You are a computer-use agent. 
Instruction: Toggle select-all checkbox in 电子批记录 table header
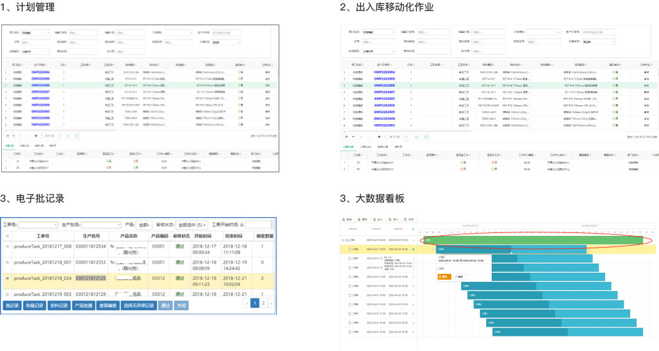(x=7, y=236)
